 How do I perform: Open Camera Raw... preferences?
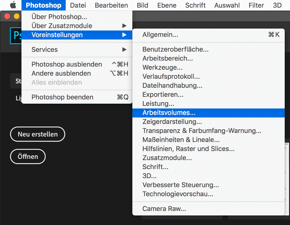[208, 209]
